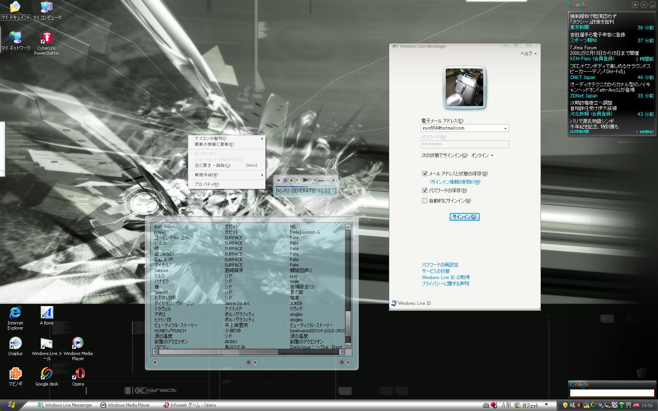658x411 pixels.
Task: Open the サービスの状態 link
Action: 436,271
